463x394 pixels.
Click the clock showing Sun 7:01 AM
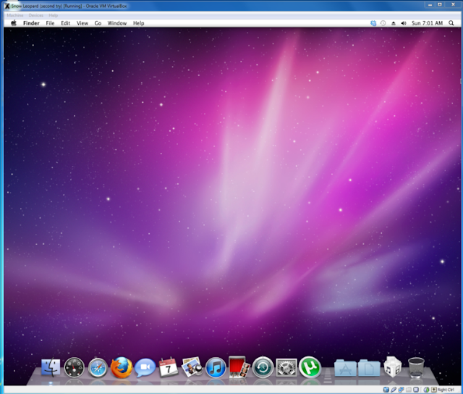point(427,23)
